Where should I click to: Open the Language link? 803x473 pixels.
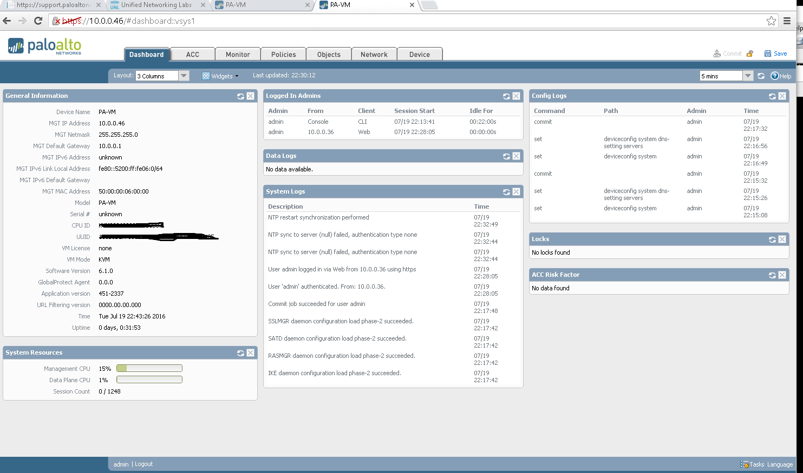[x=780, y=464]
